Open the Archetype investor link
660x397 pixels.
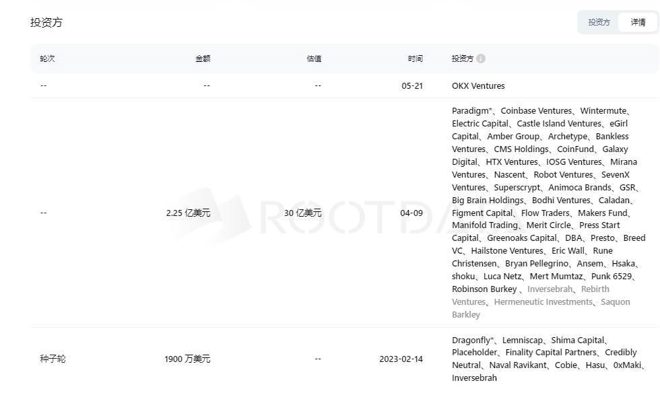click(x=568, y=136)
